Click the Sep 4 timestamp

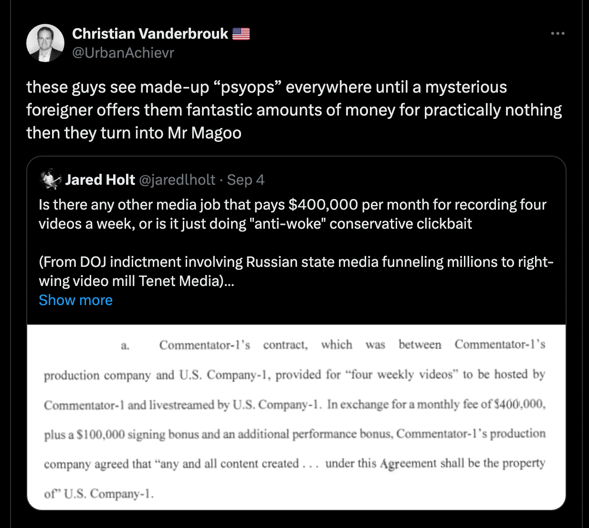click(246, 180)
